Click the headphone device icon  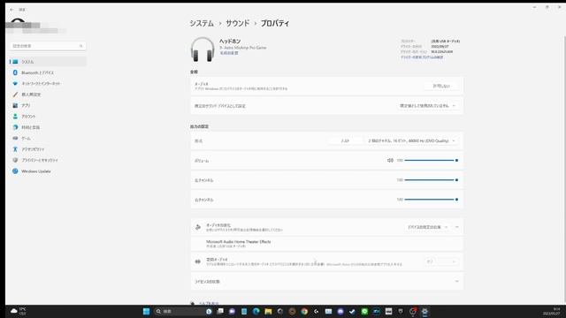point(203,49)
